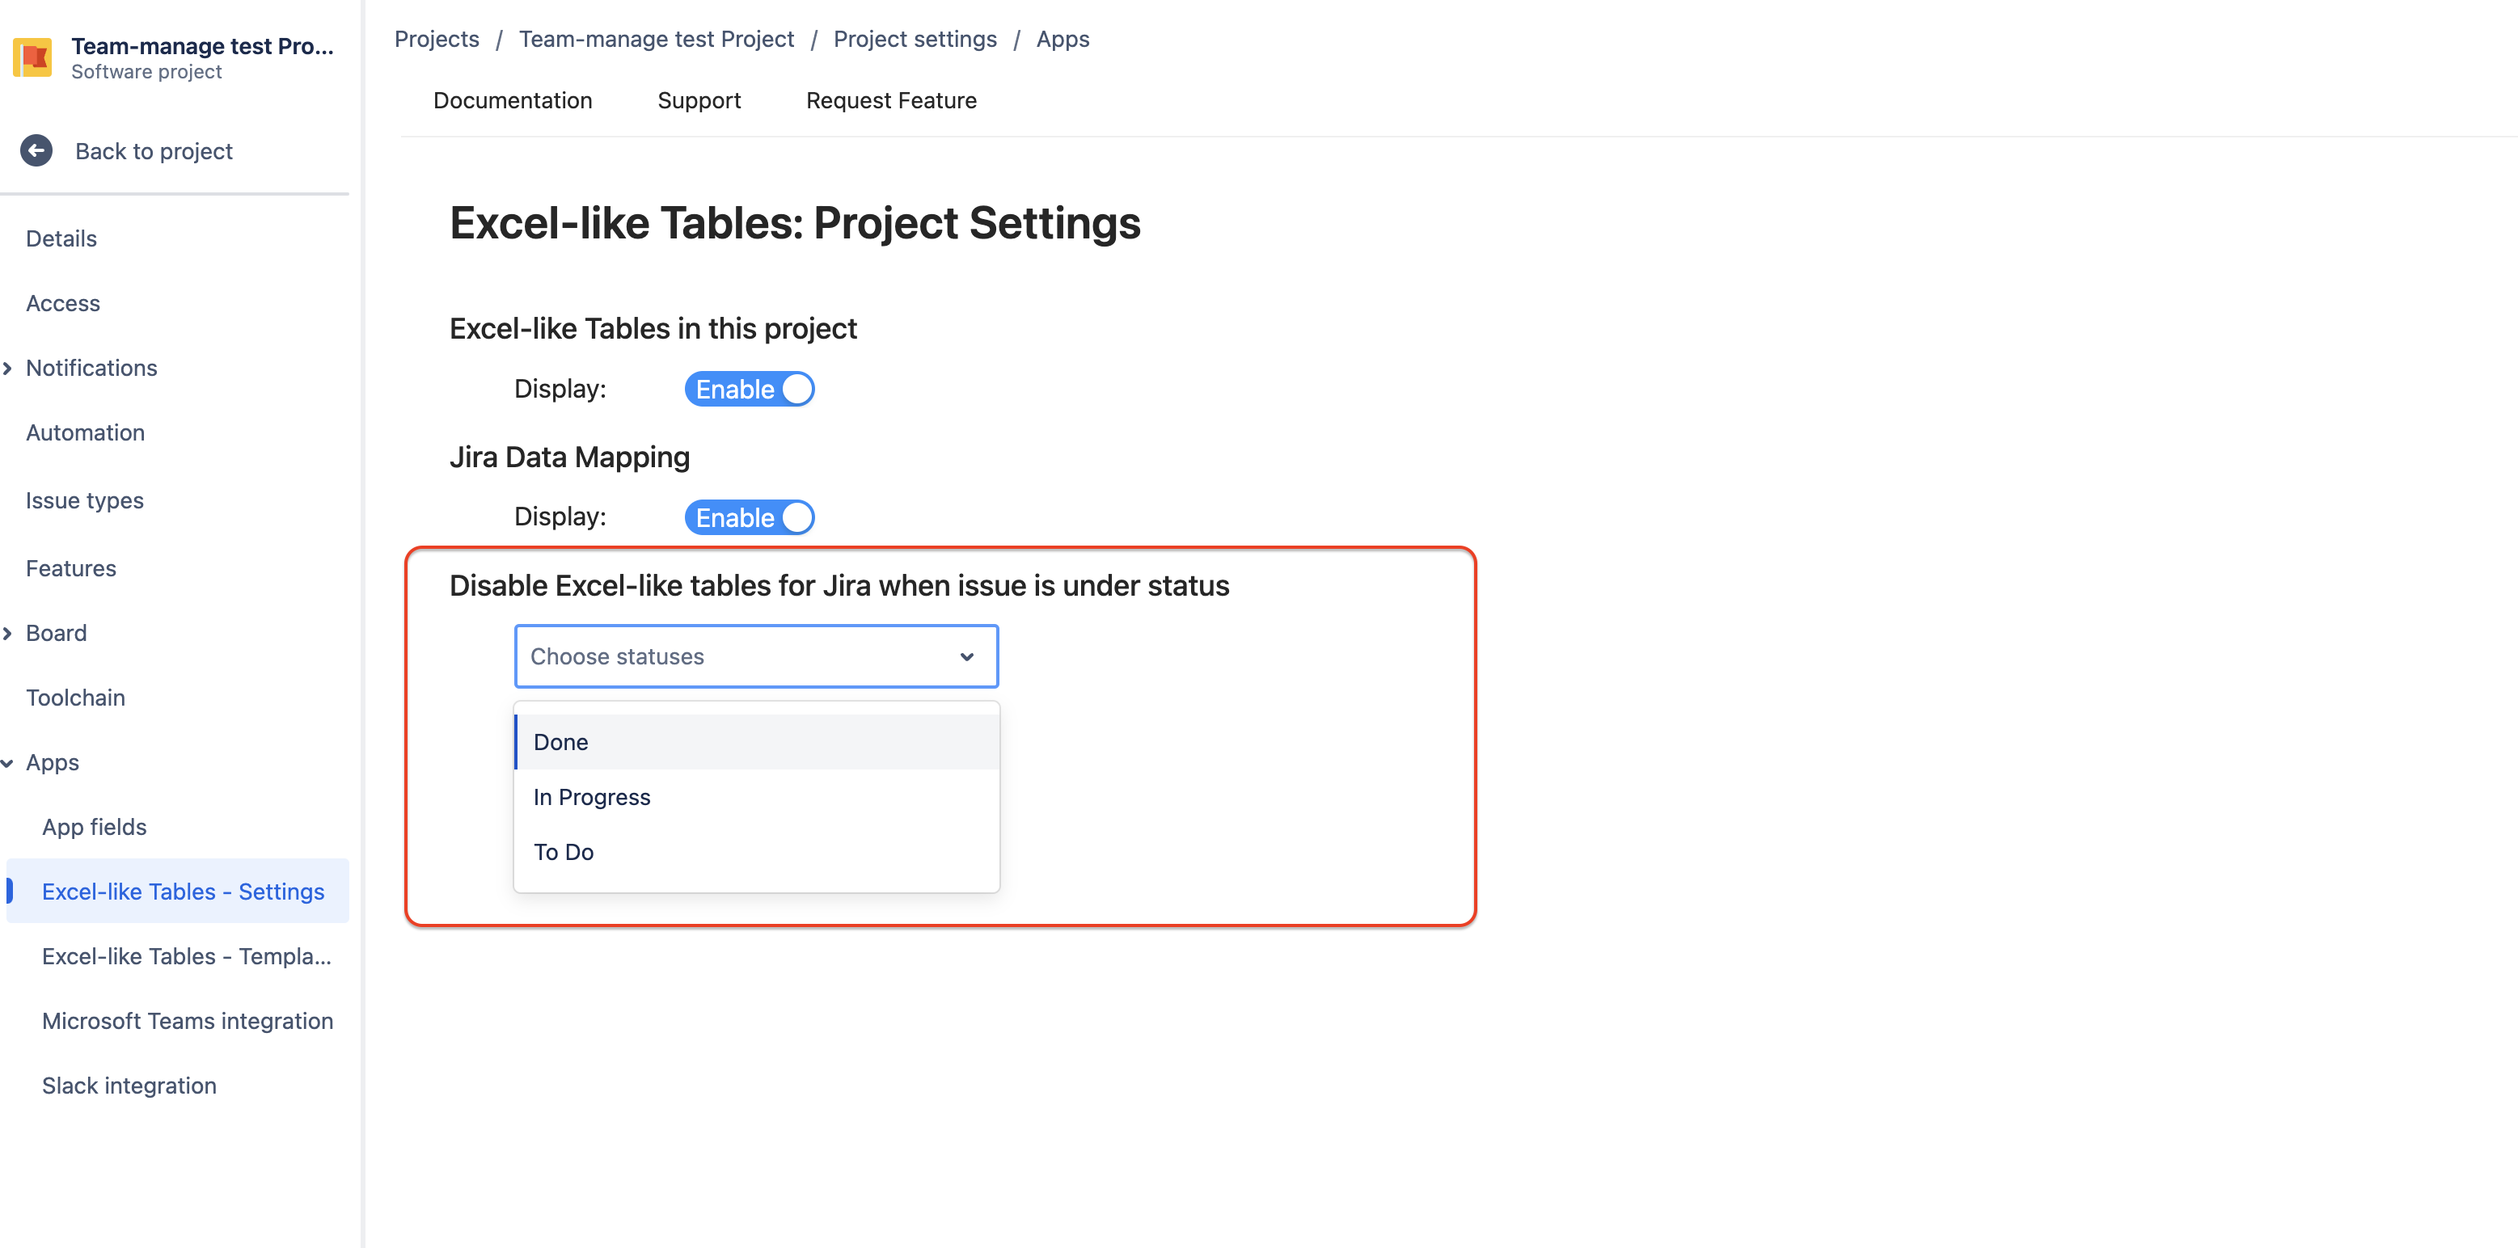Image resolution: width=2518 pixels, height=1248 pixels.
Task: Open the Documentation tab link
Action: click(x=511, y=99)
